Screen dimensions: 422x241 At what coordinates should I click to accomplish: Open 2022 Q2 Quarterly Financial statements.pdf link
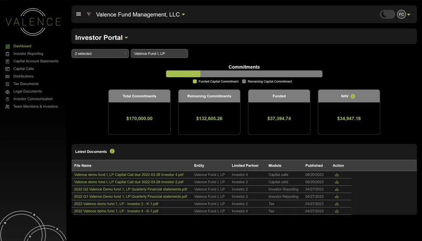tap(131, 189)
